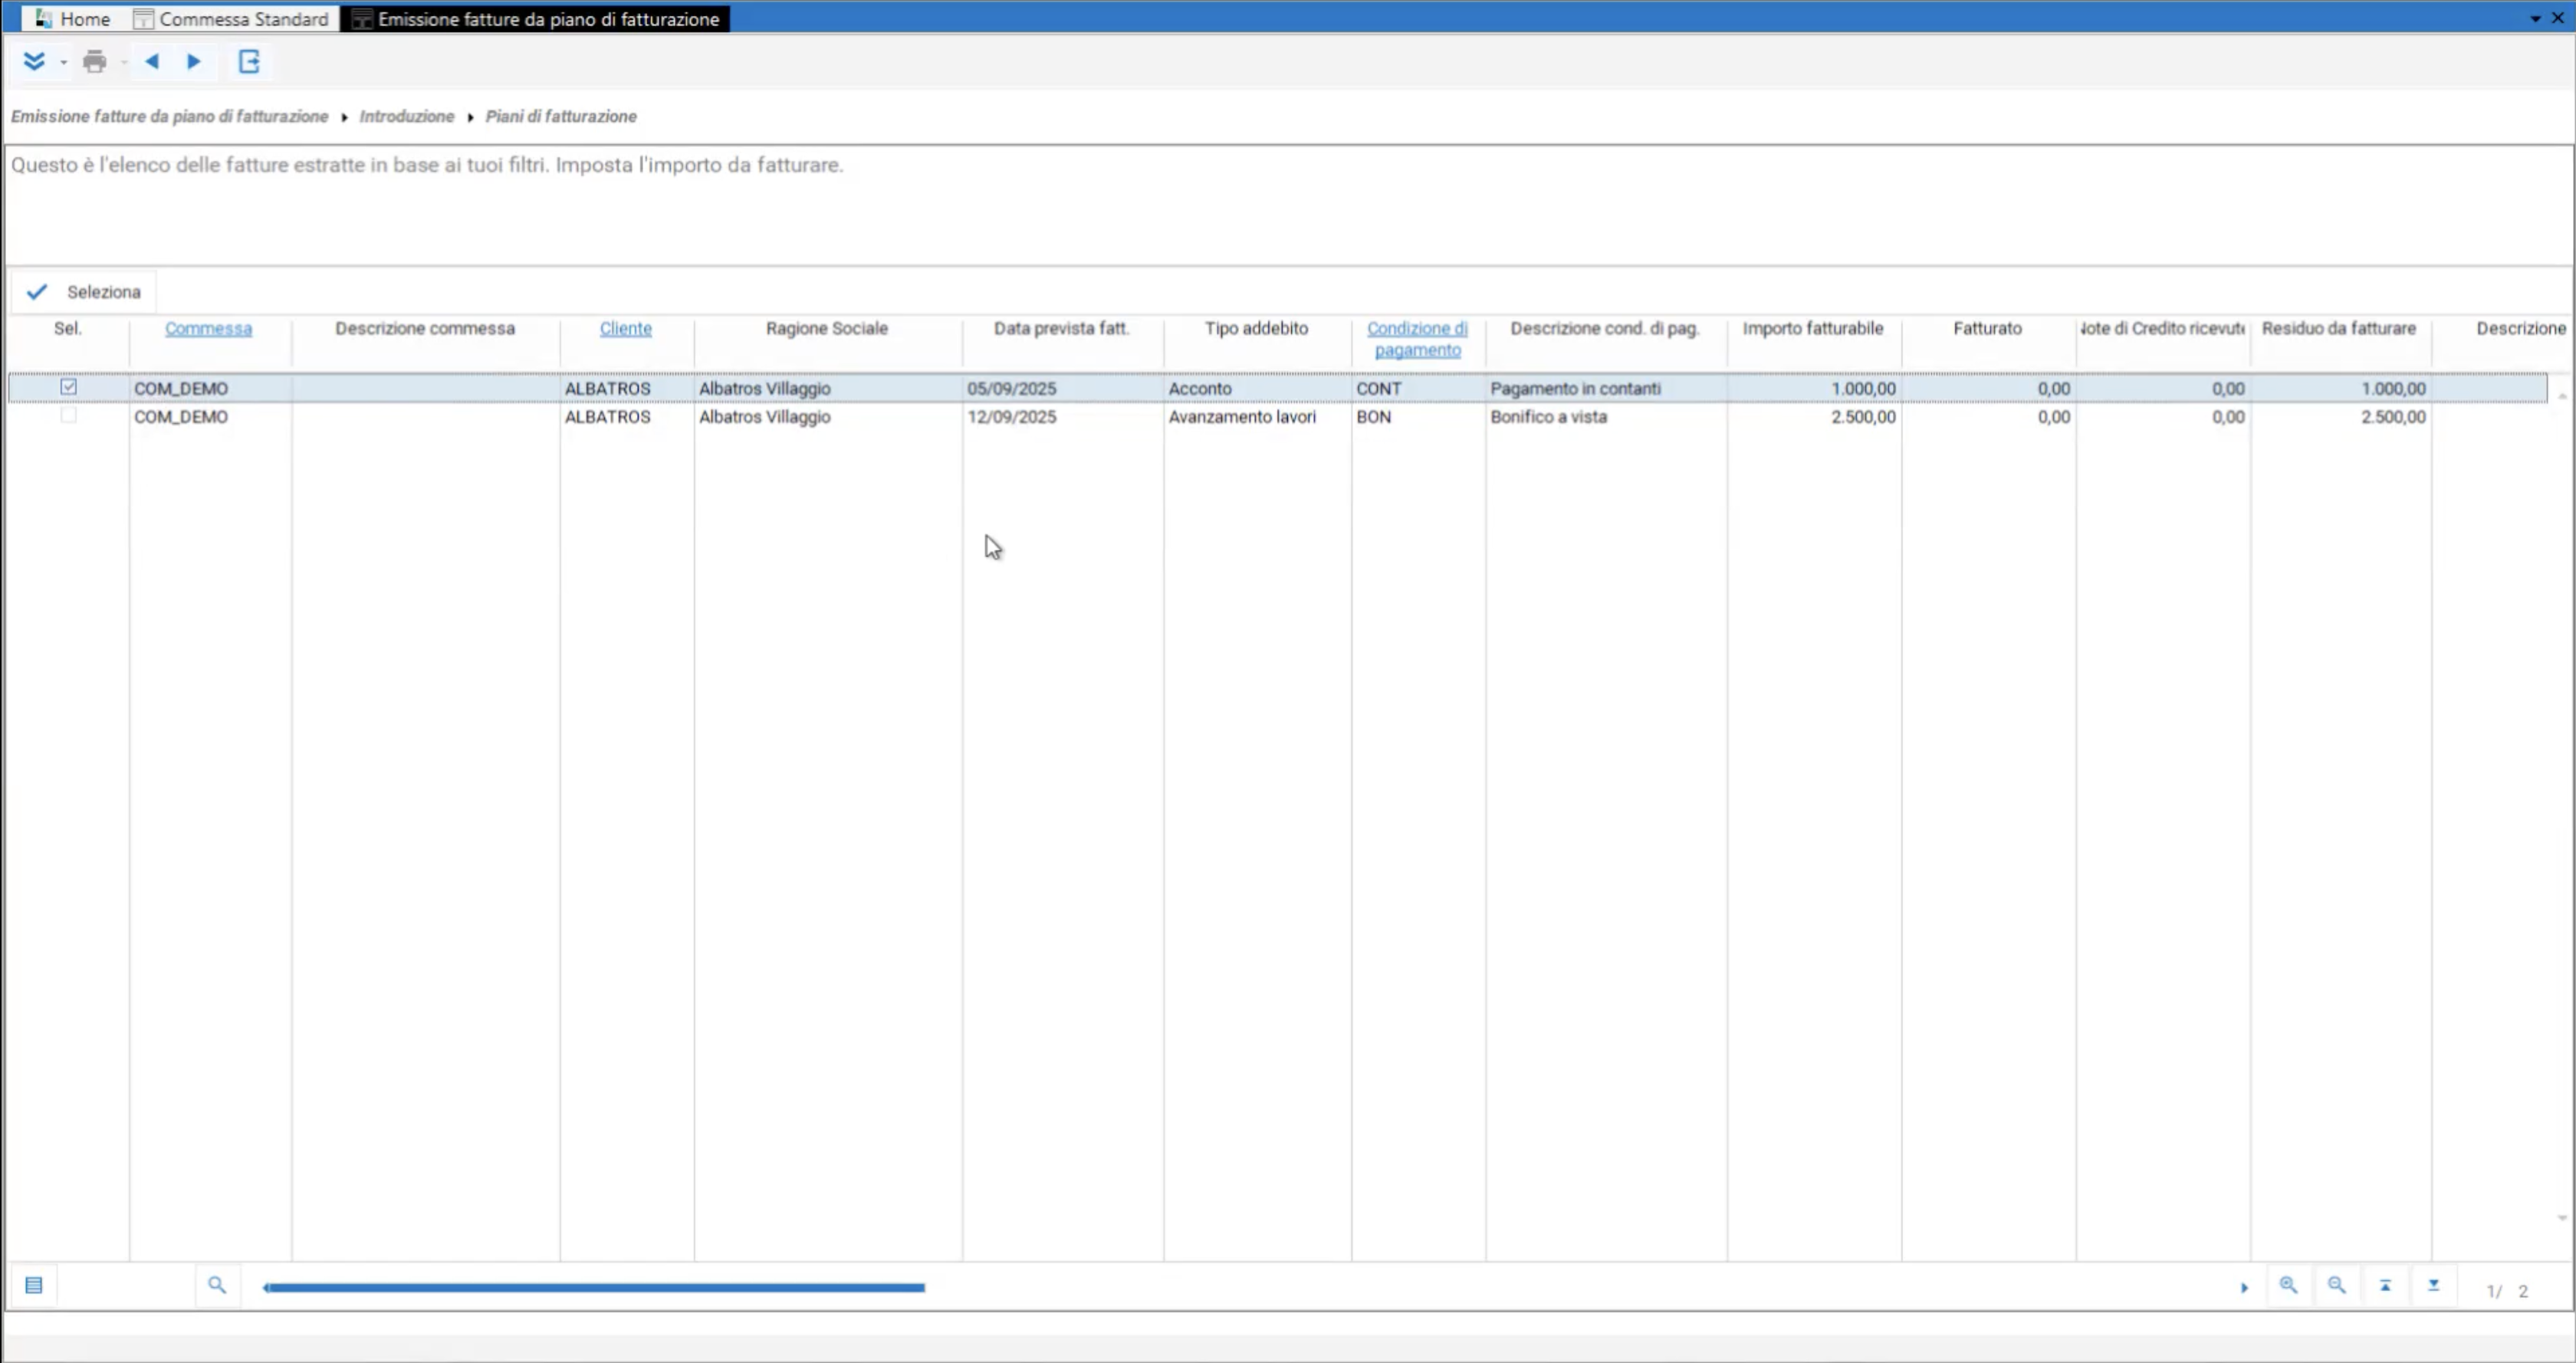This screenshot has width=2576, height=1363.
Task: Click the vertical scrollbar up arrow
Action: [2562, 397]
